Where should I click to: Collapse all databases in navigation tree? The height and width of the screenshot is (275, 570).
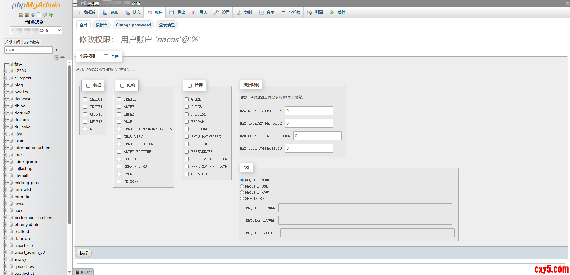57,57
